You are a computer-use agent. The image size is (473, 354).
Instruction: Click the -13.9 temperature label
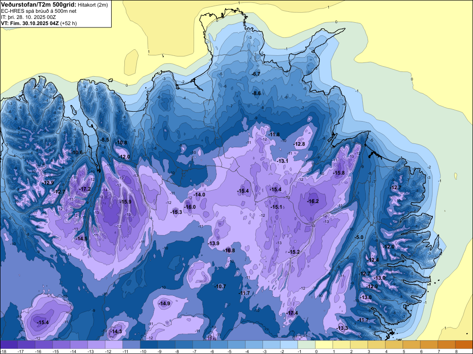[214, 243]
